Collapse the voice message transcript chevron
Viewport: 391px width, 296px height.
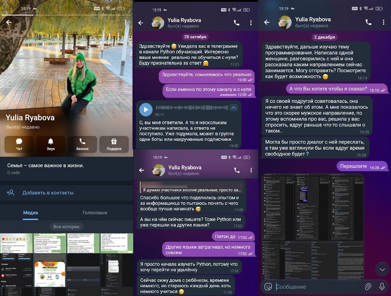233,108
